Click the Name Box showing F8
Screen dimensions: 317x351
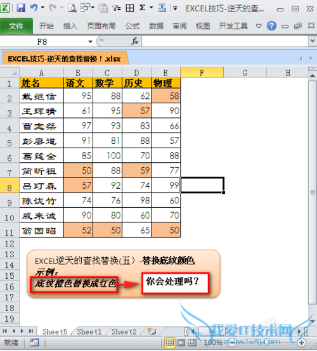coord(42,42)
